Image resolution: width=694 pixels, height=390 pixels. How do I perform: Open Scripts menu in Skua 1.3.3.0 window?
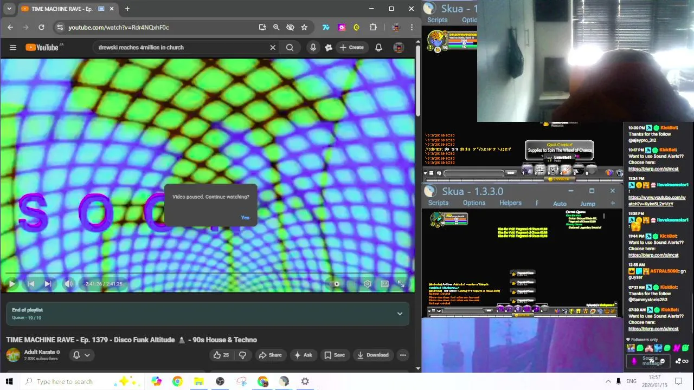coord(438,203)
